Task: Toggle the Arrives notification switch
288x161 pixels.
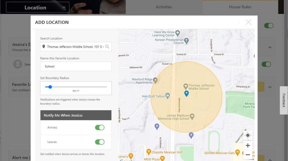Action: (x=99, y=127)
